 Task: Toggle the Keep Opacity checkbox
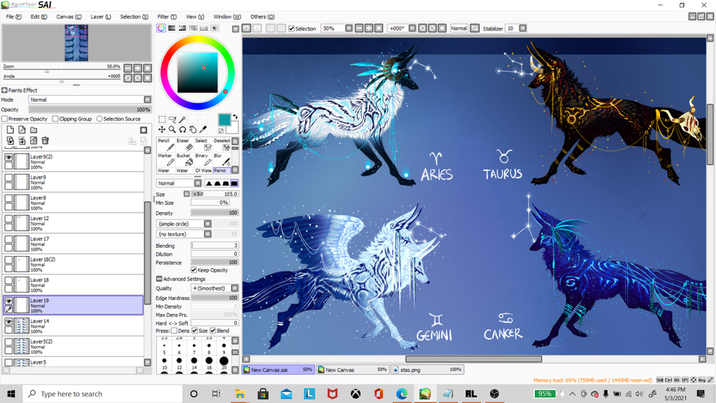tap(194, 270)
